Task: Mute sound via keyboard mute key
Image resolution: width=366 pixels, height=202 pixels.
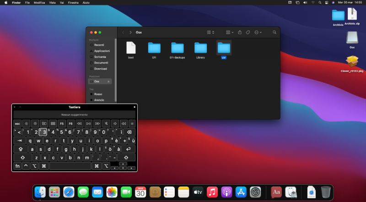Action: (x=106, y=124)
